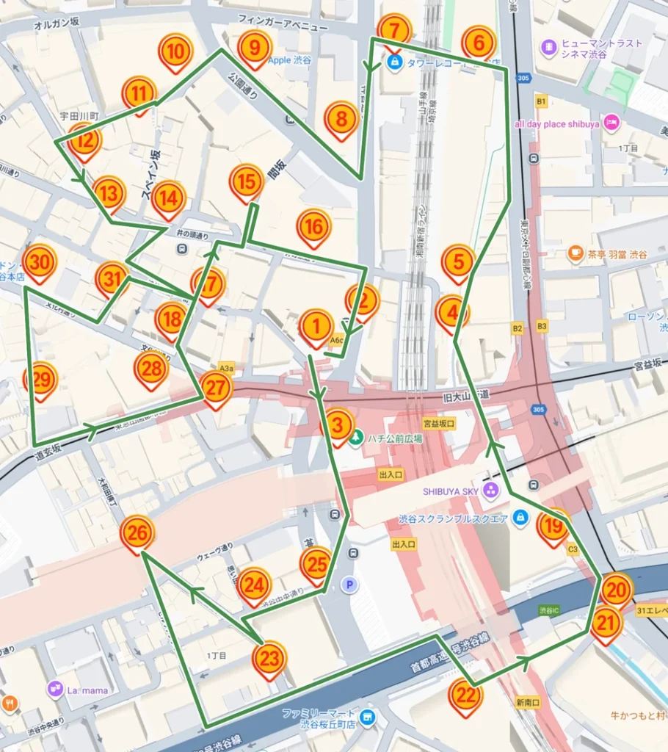
Task: Select map marker number 22
Action: coord(465,694)
